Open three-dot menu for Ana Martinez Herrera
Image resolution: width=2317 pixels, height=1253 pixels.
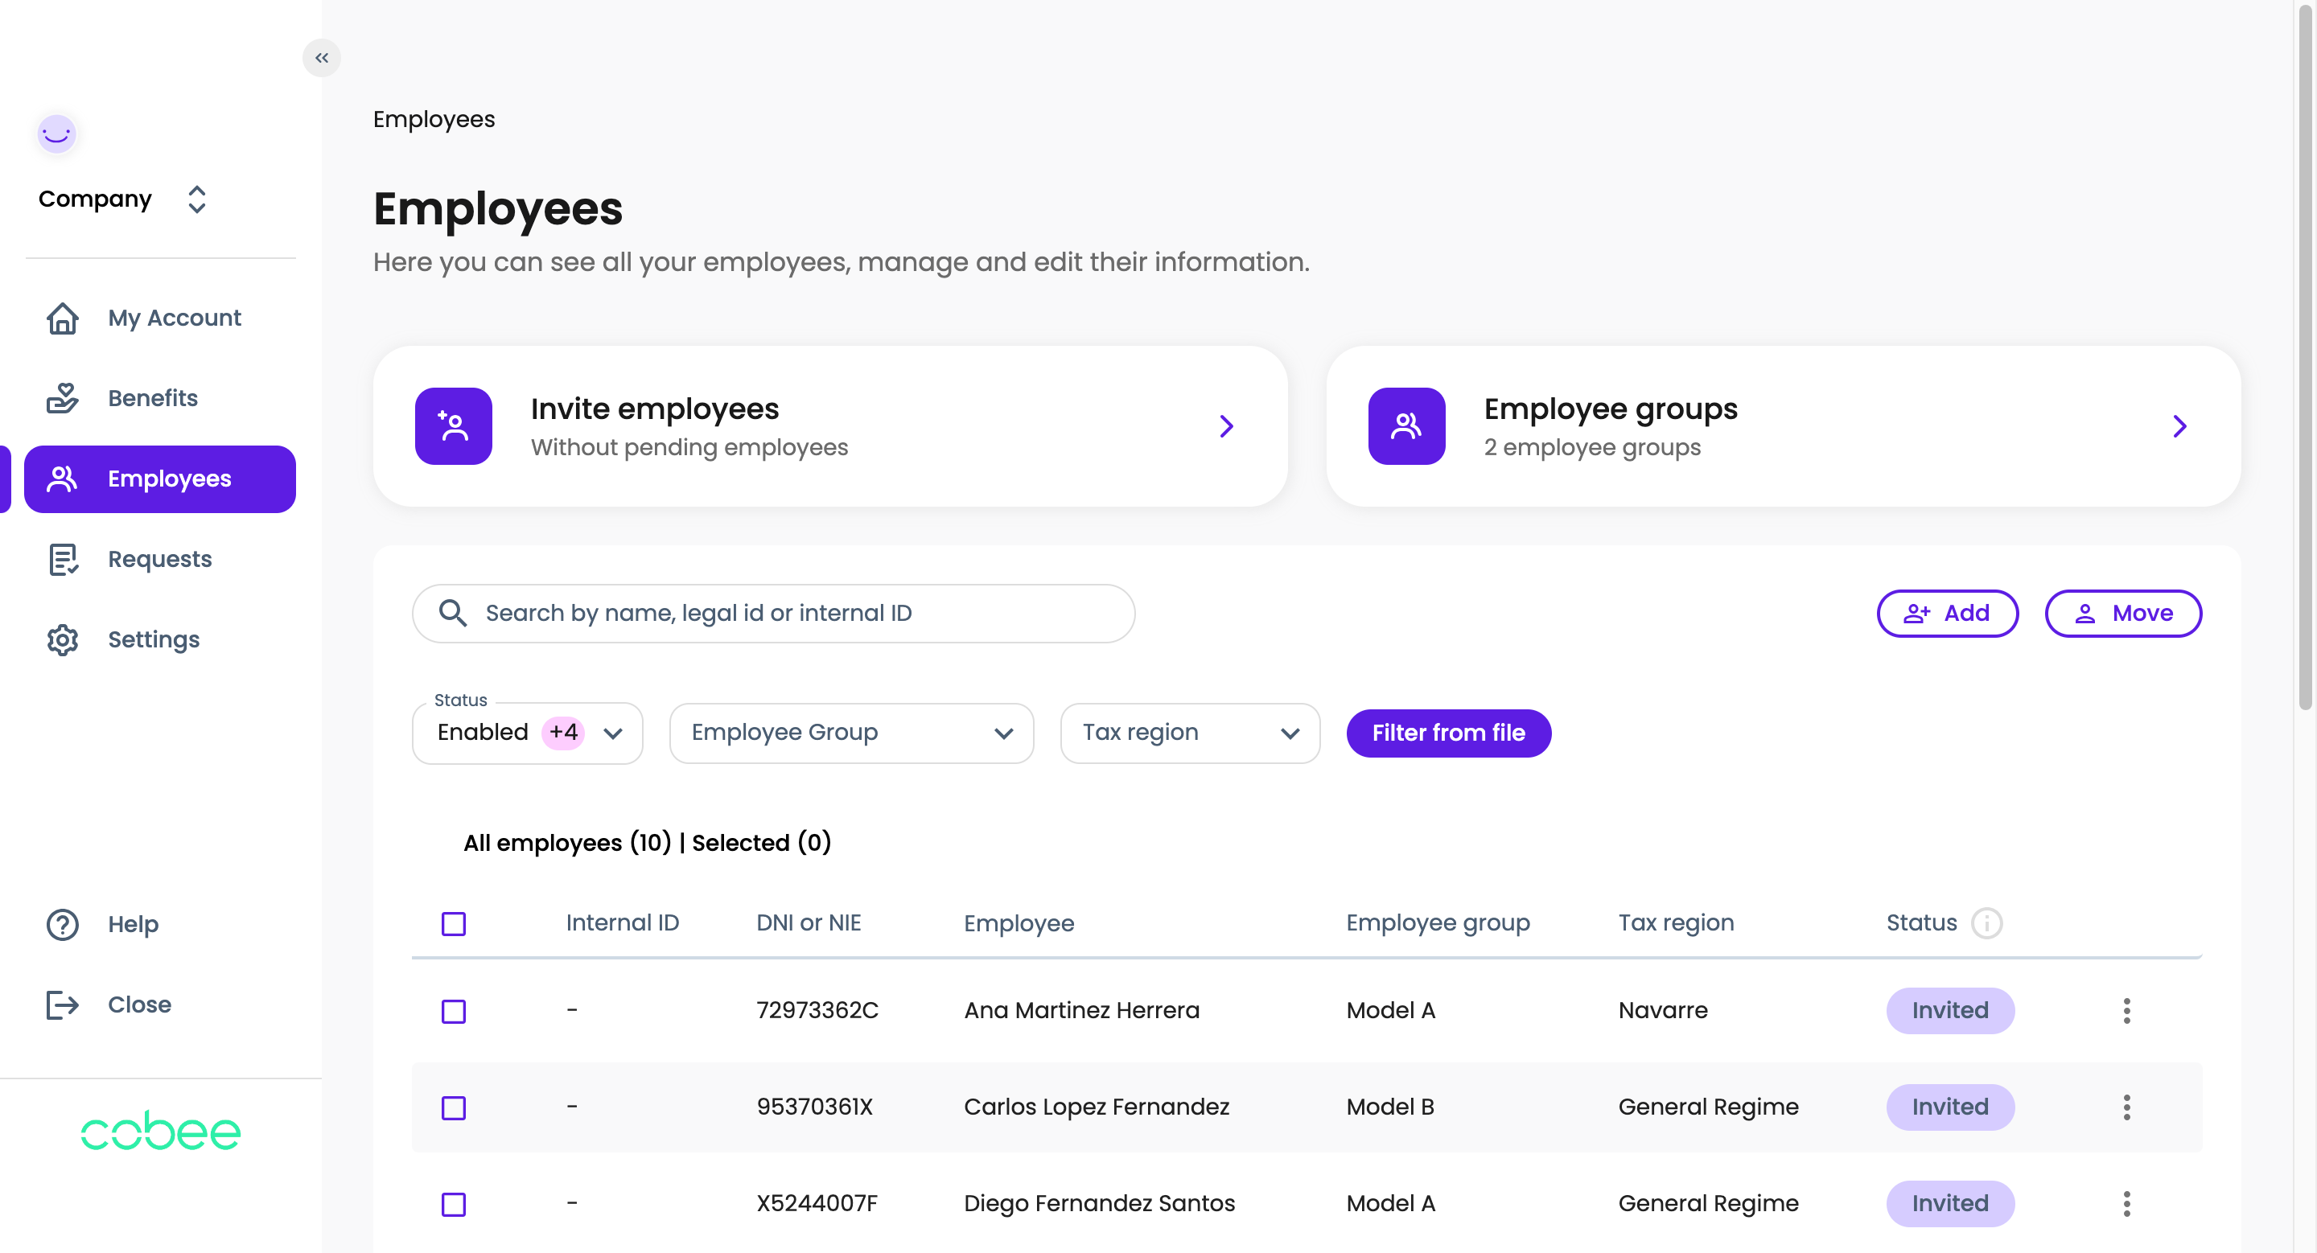pos(2126,1010)
